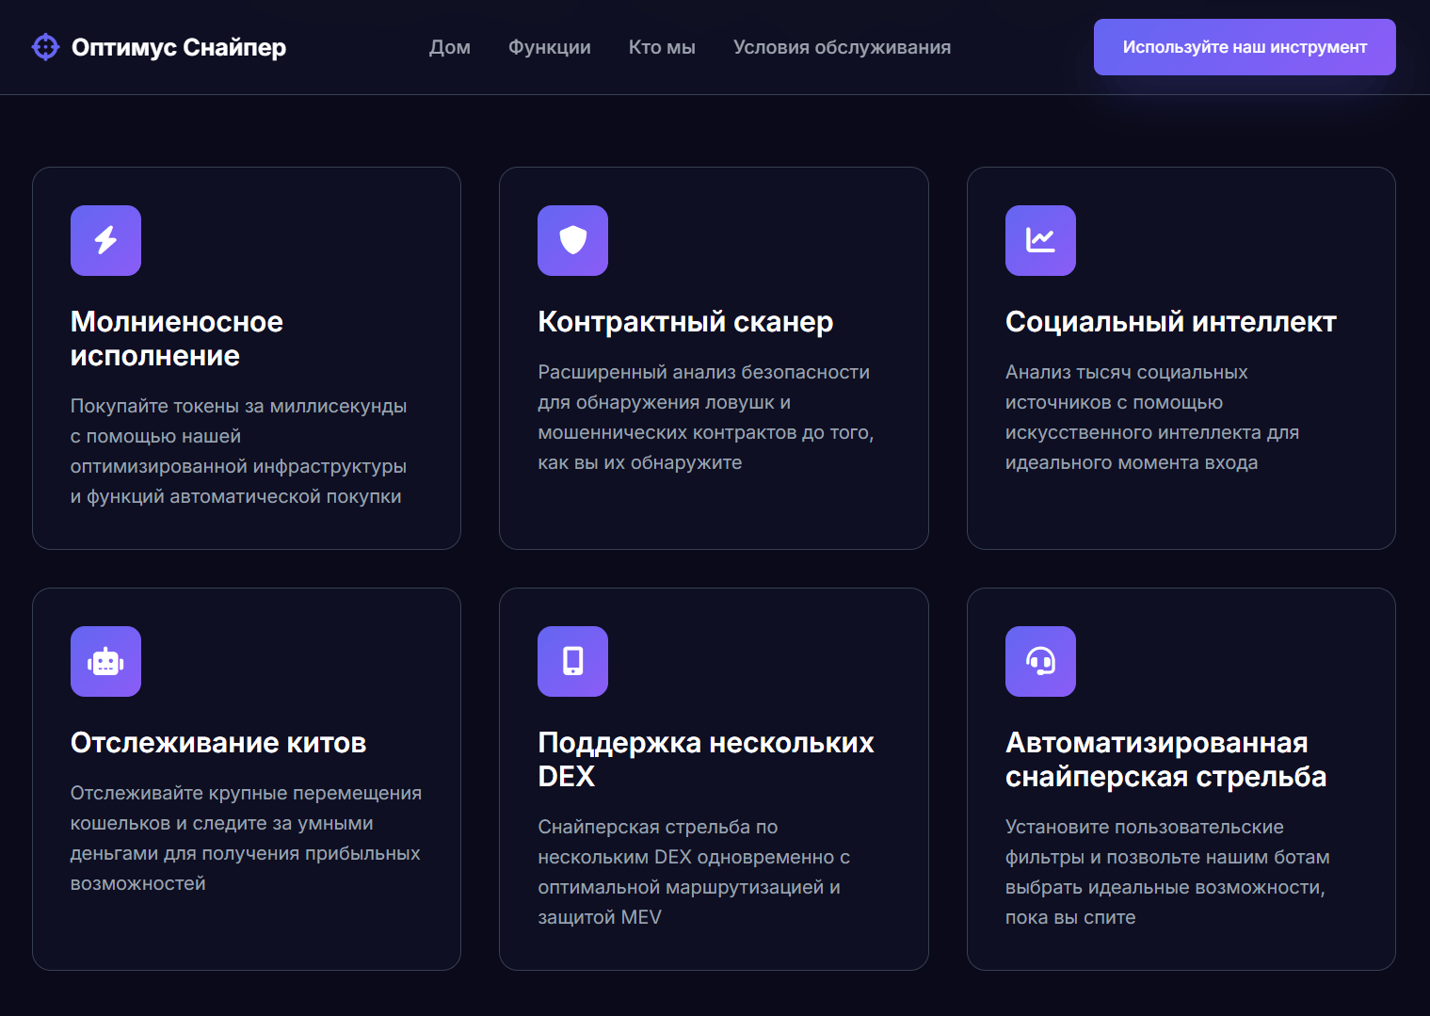The image size is (1430, 1016).
Task: Click the Социальный интеллект heading
Action: click(1170, 322)
